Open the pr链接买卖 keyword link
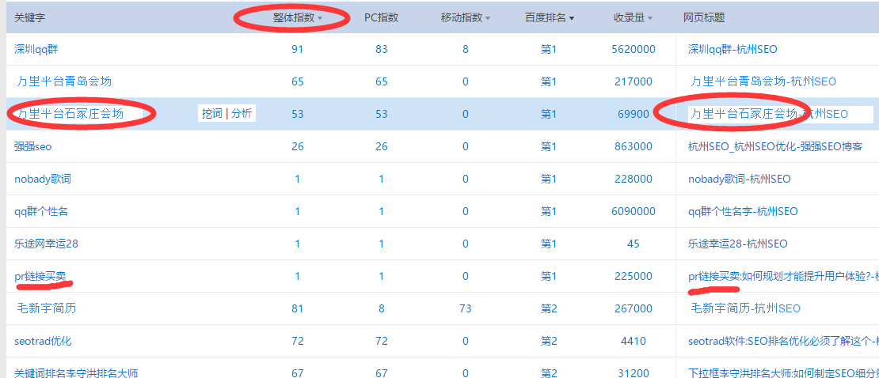Viewport: 879px width, 378px height. tap(40, 276)
